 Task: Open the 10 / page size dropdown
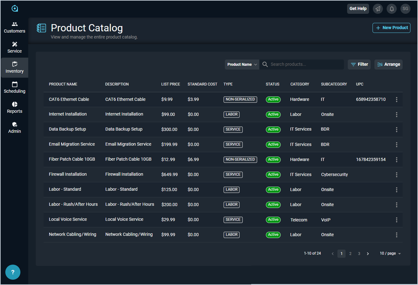pyautogui.click(x=390, y=254)
